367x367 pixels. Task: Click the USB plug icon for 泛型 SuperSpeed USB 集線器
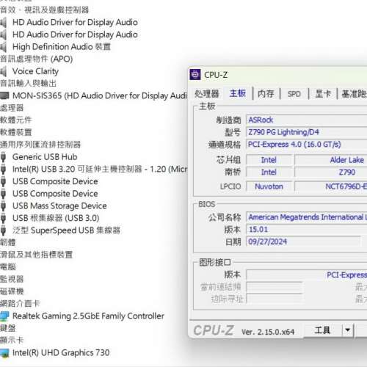click(x=3, y=230)
